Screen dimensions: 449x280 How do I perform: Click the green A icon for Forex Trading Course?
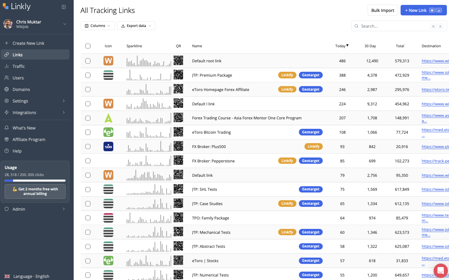tap(108, 118)
